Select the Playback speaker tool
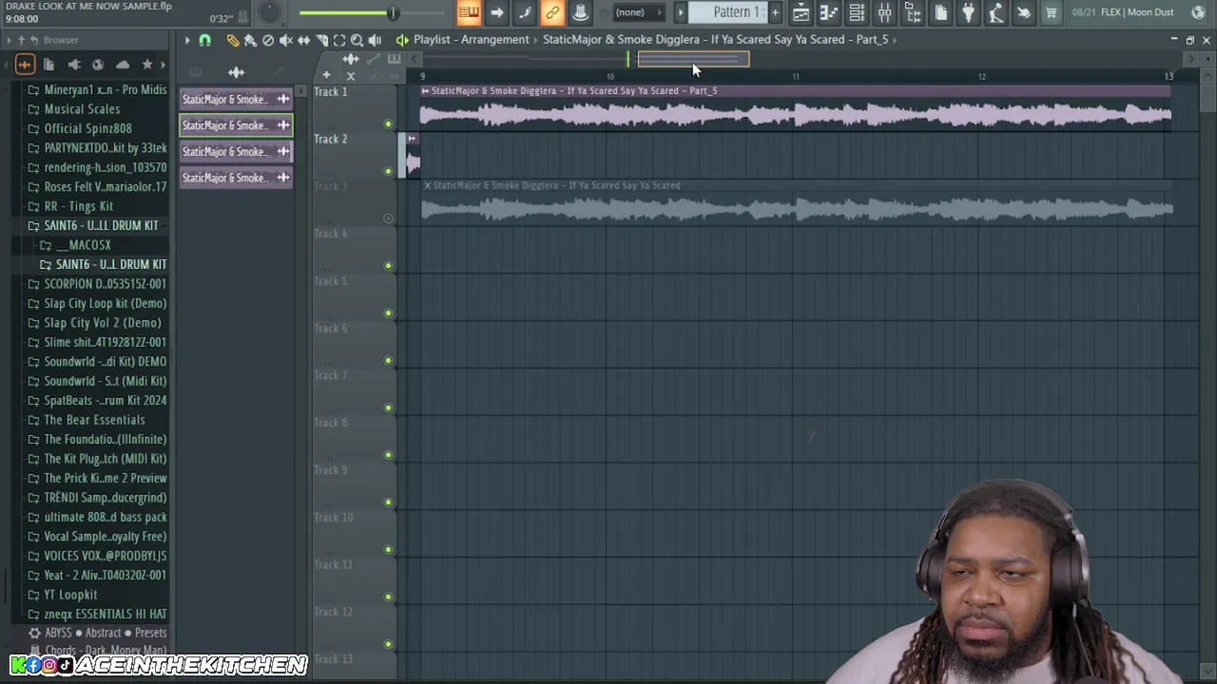The image size is (1217, 684). pos(375,40)
